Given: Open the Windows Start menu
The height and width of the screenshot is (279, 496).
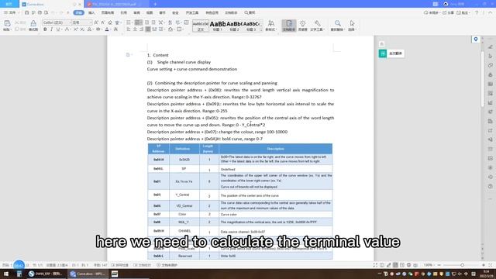Looking at the screenshot, I should (x=5, y=274).
